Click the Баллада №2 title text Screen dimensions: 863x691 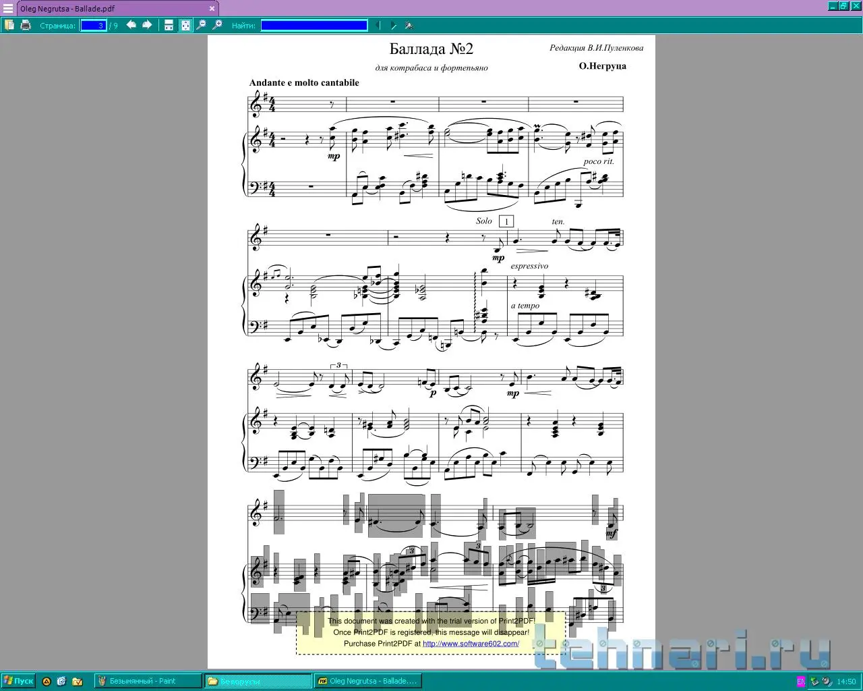click(431, 49)
